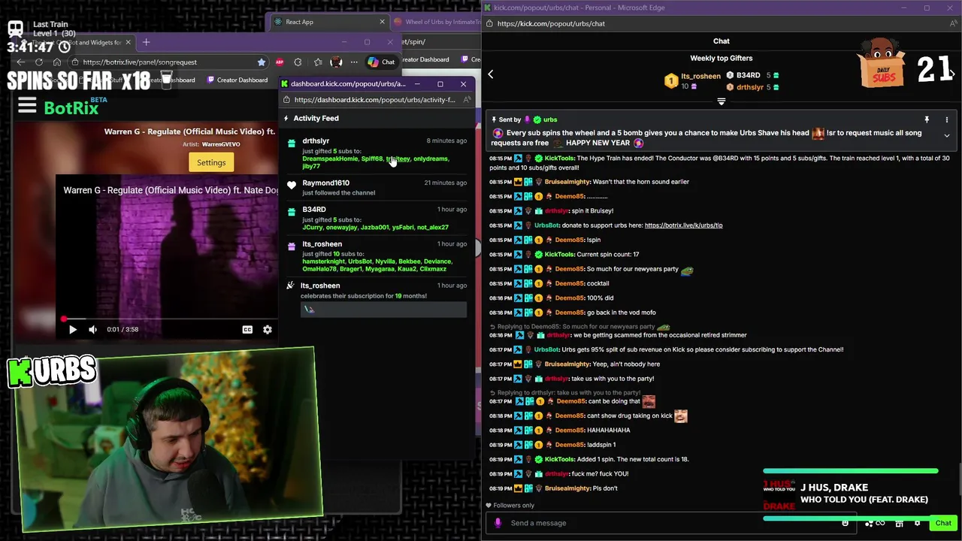962x541 pixels.
Task: Click the Send a message input field
Action: click(673, 523)
